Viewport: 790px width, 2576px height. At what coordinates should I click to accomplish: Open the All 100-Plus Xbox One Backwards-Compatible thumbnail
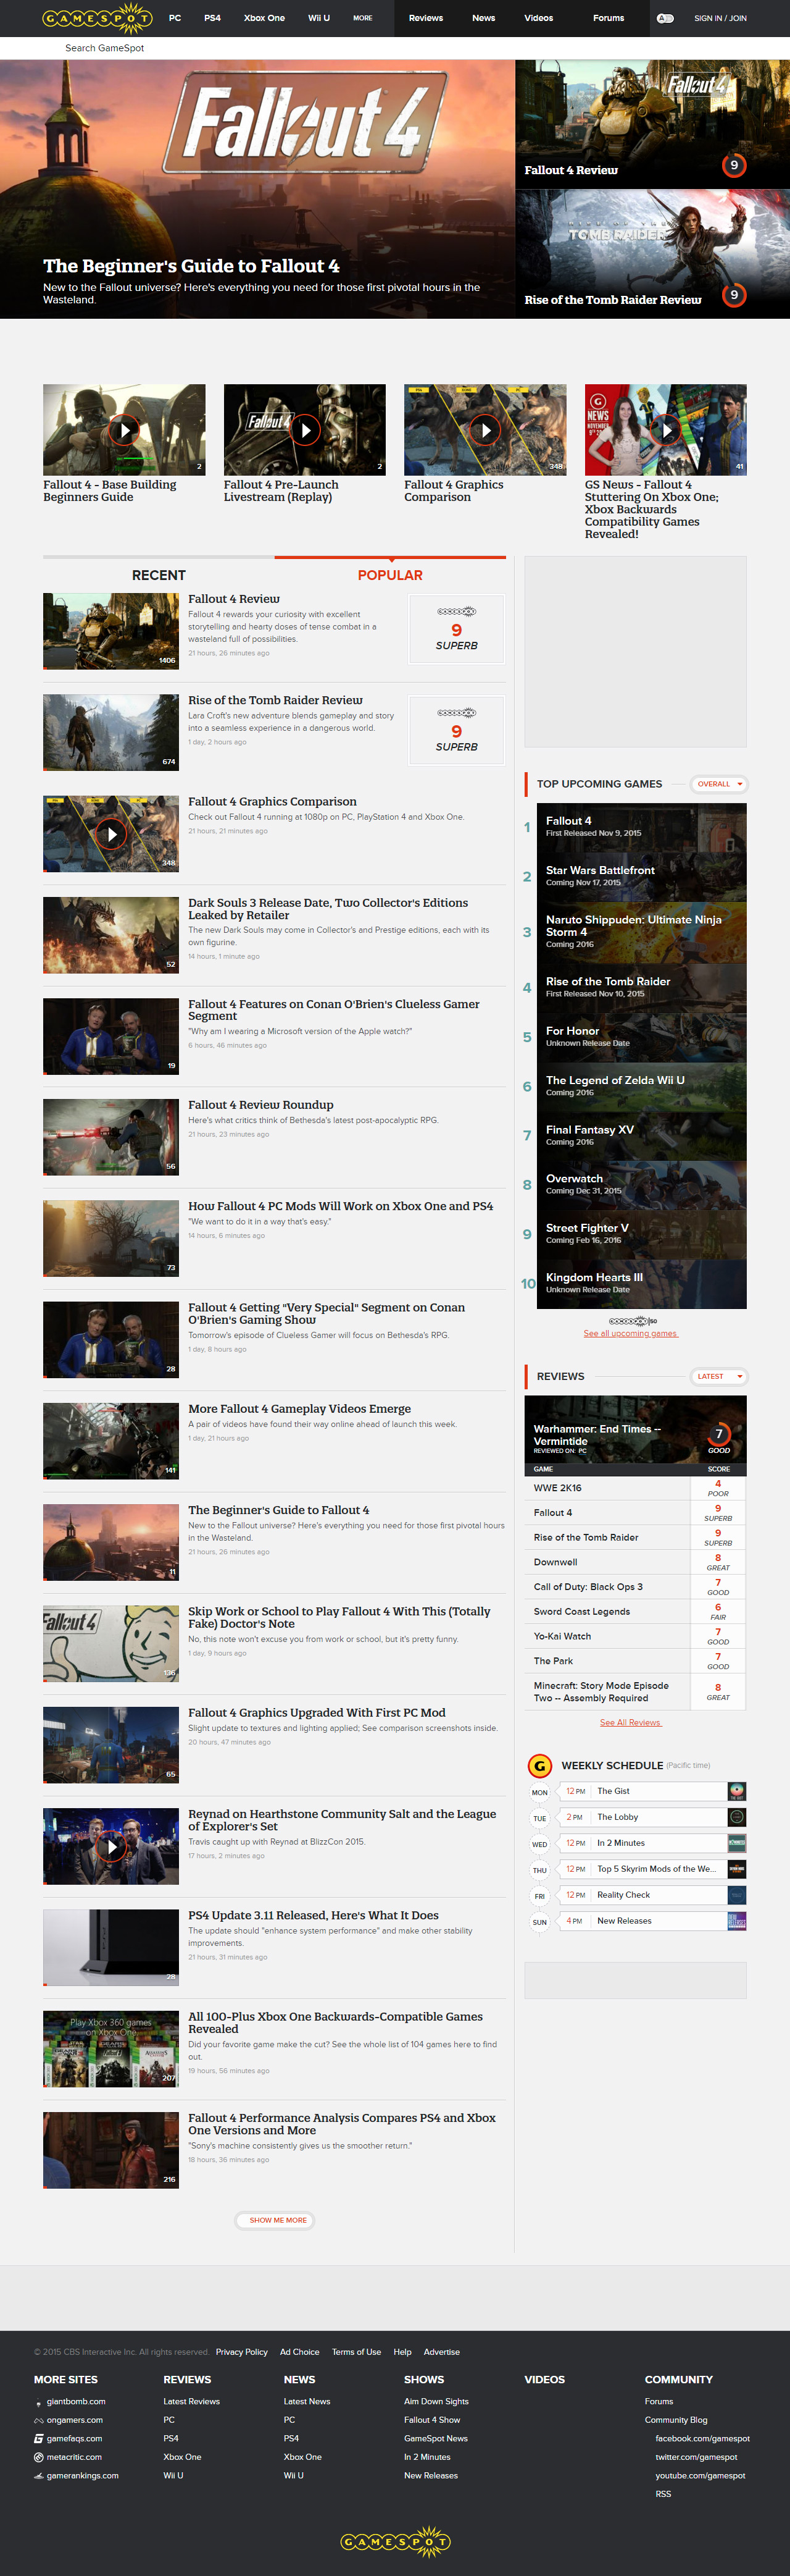(x=111, y=2049)
